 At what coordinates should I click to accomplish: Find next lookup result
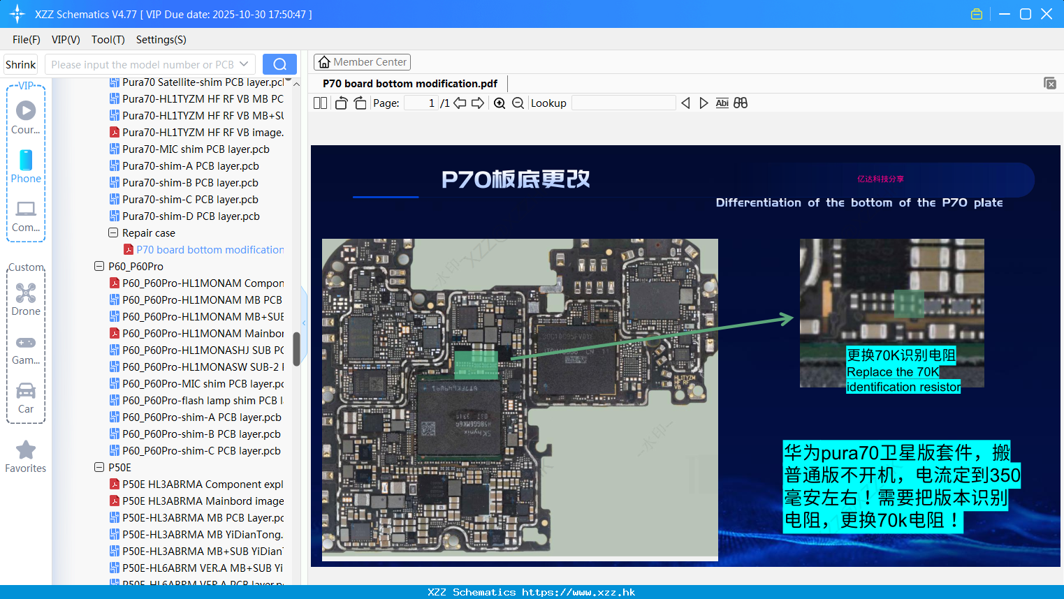coord(704,103)
